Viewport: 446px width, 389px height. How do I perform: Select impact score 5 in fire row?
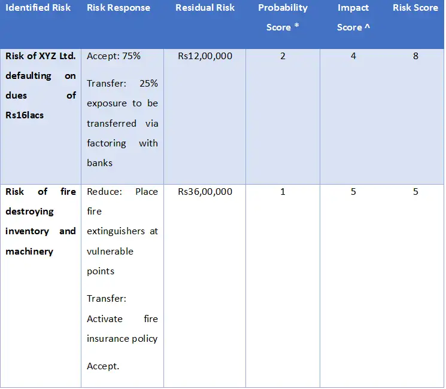353,192
